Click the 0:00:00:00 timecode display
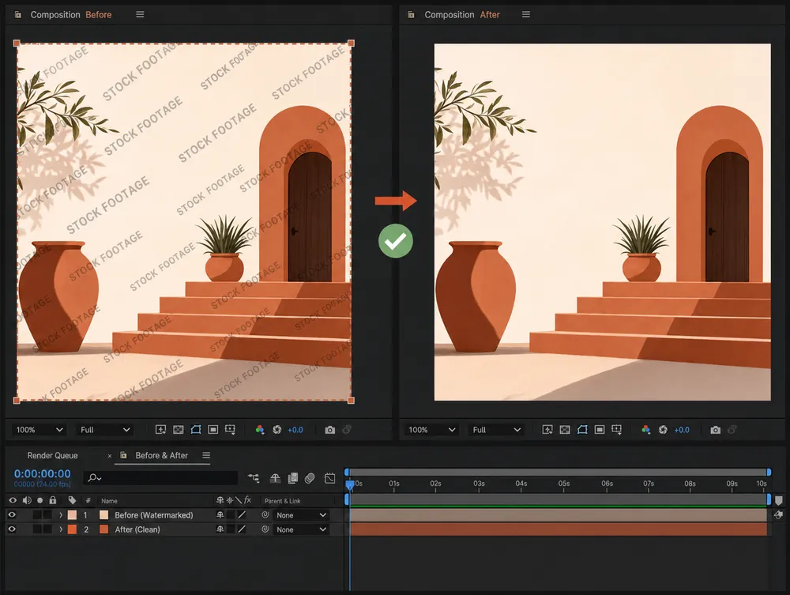 43,473
